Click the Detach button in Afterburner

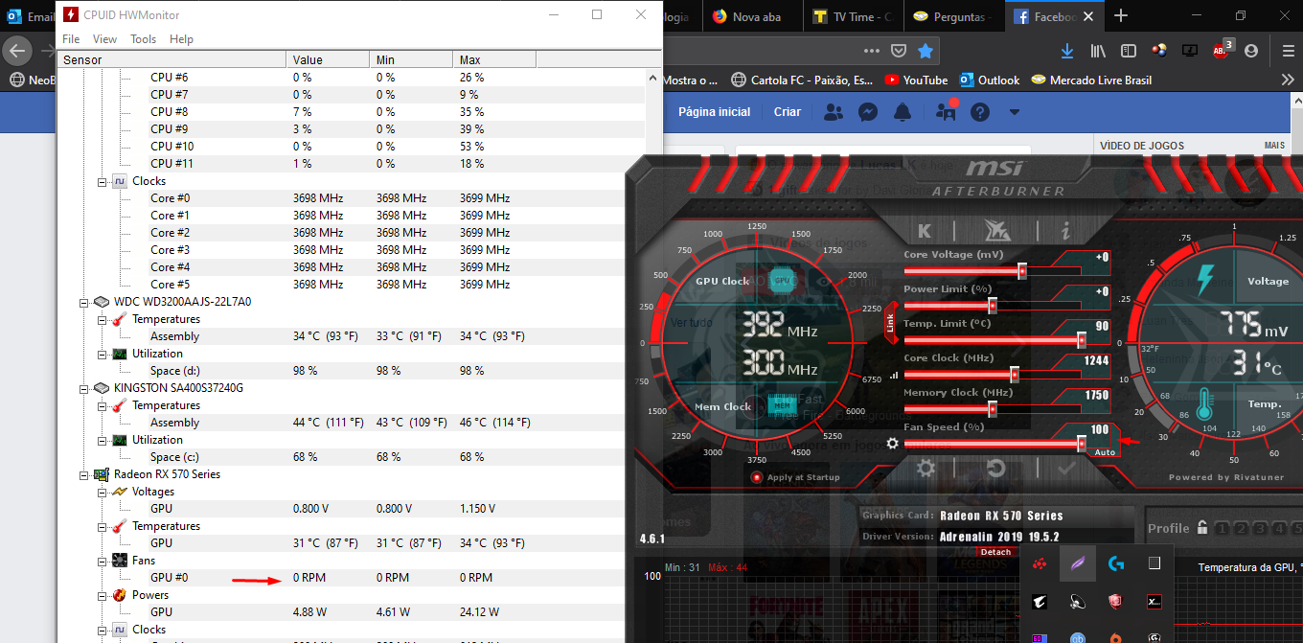pyautogui.click(x=995, y=552)
